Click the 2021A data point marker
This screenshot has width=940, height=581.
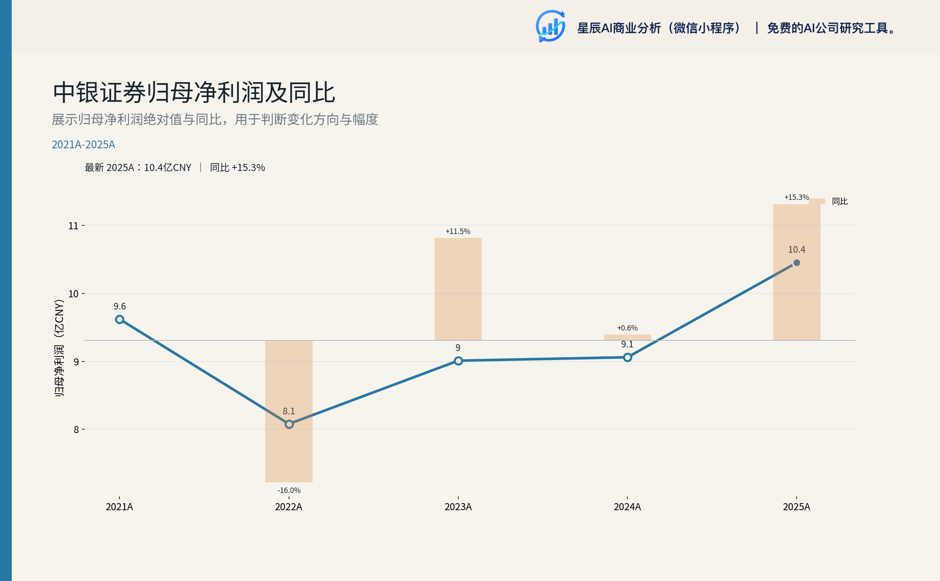pyautogui.click(x=119, y=319)
